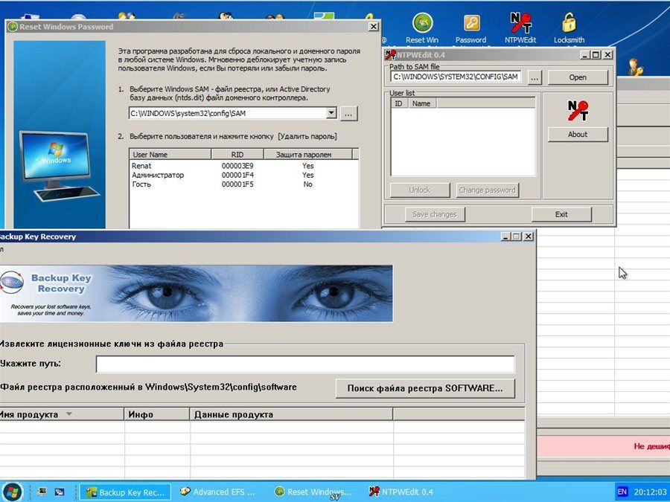
Task: Select the Renat user row
Action: point(141,166)
